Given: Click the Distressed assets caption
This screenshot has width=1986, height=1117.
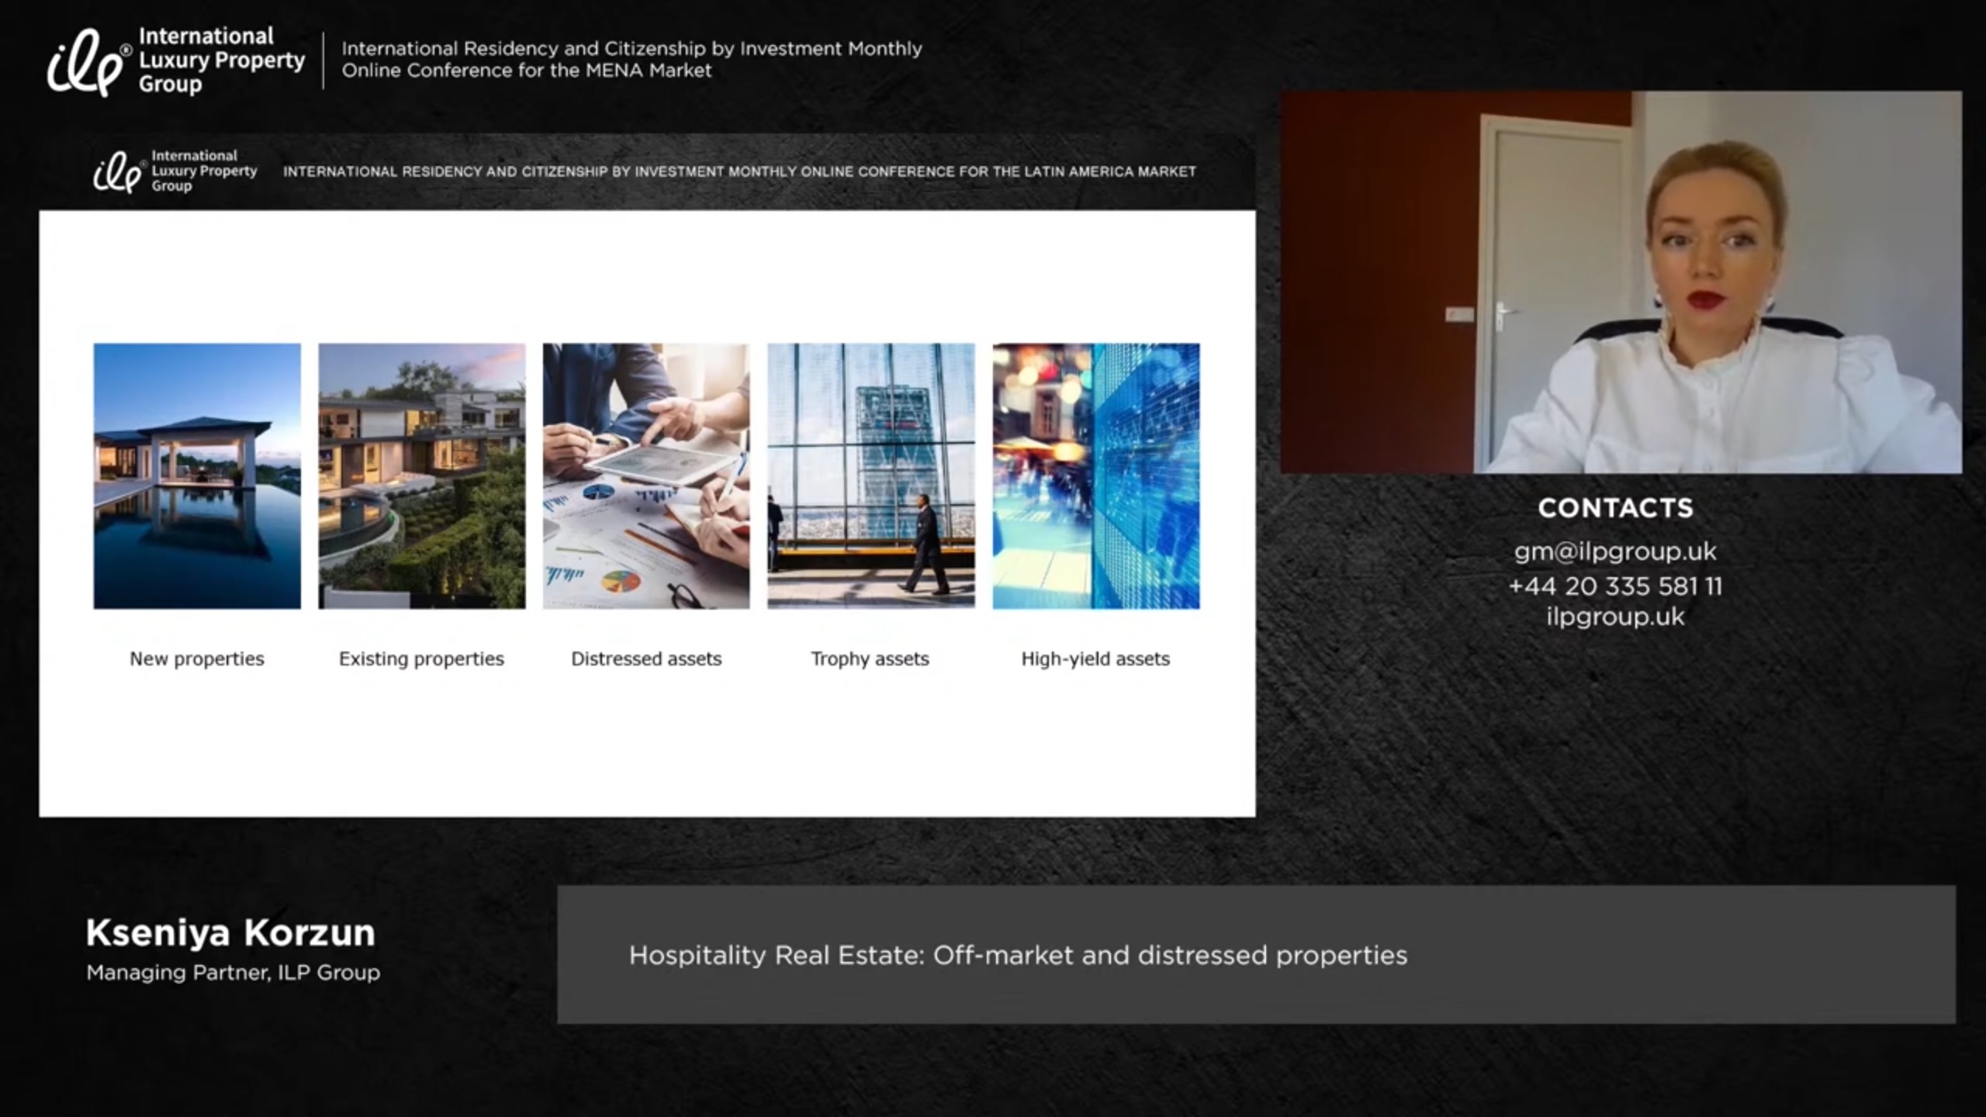Looking at the screenshot, I should 646,659.
